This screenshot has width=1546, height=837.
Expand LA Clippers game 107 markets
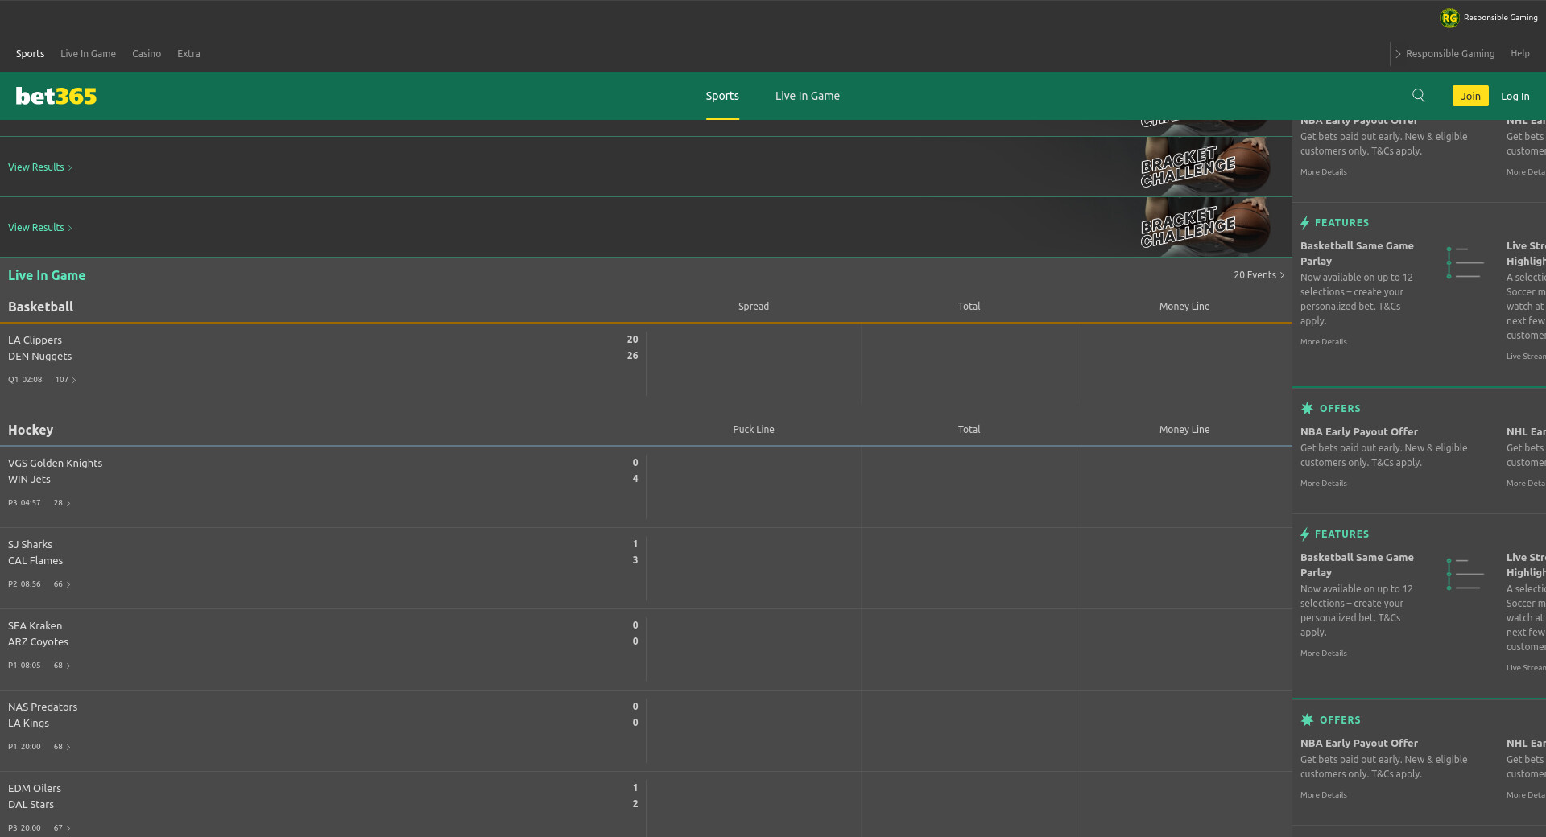tap(65, 380)
